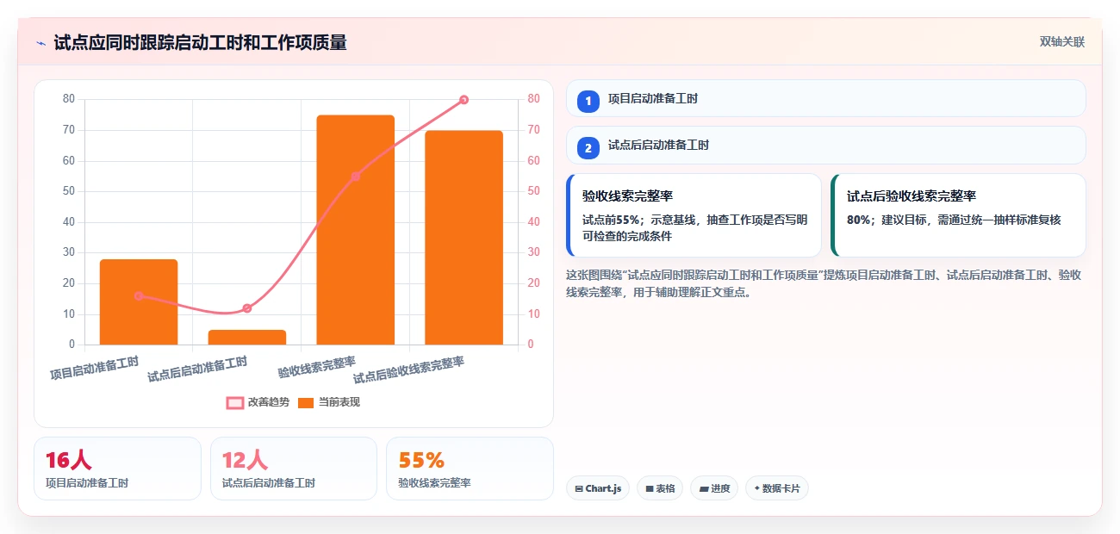Click the Chart.js tag
Image resolution: width=1120 pixels, height=534 pixels.
(598, 488)
